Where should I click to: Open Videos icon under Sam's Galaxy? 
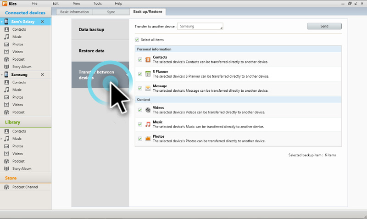(6, 52)
